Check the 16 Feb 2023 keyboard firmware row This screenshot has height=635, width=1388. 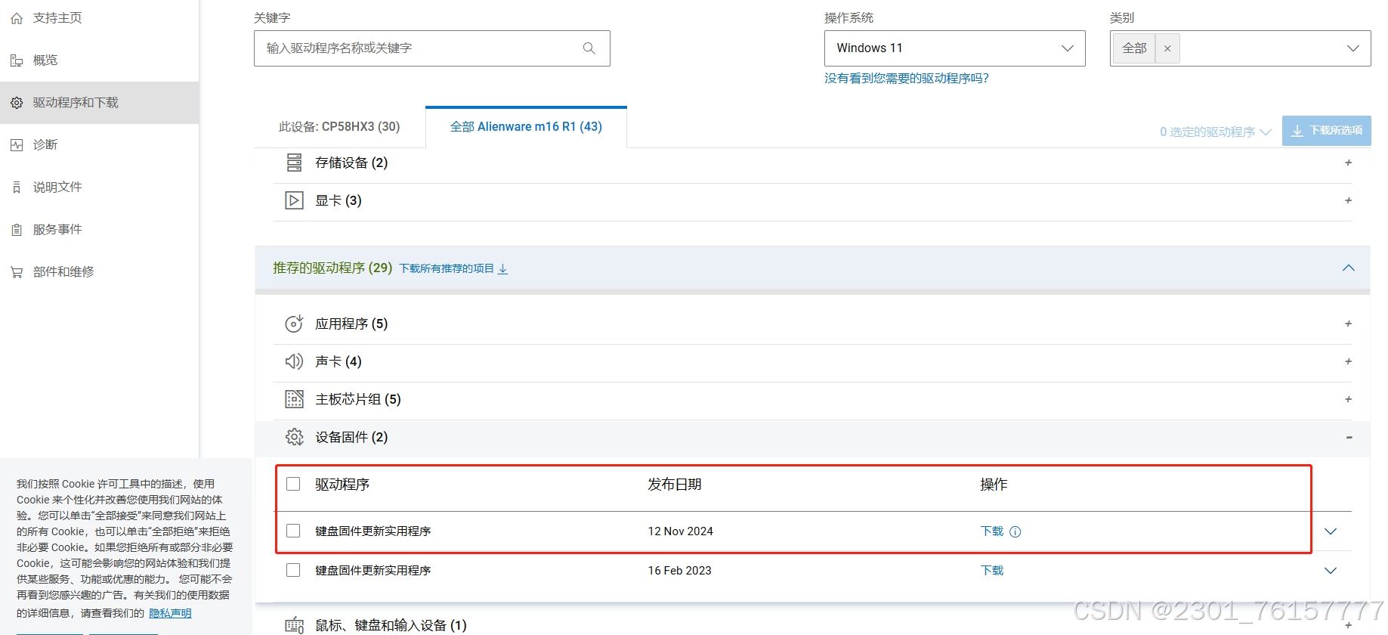(293, 571)
